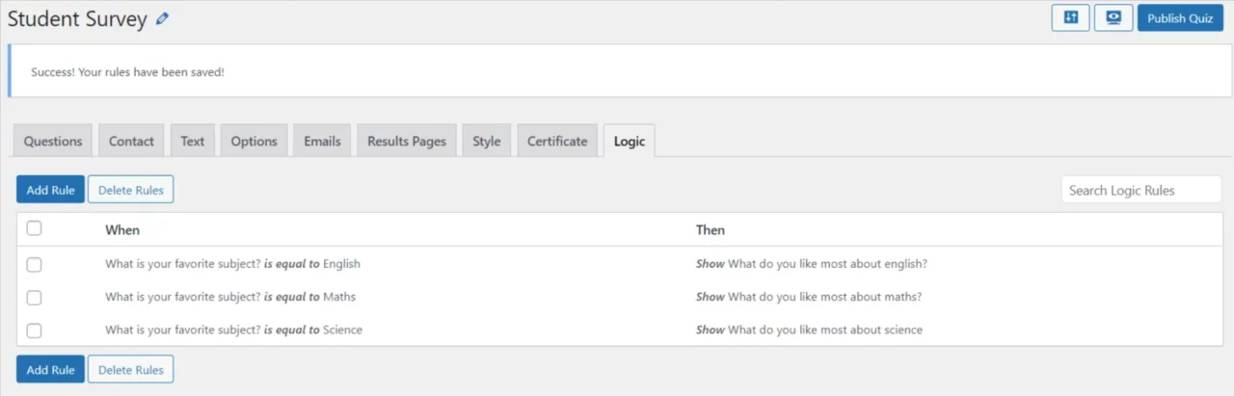Screen dimensions: 1234x396
Task: Switch to the Emails tab
Action: pos(322,141)
